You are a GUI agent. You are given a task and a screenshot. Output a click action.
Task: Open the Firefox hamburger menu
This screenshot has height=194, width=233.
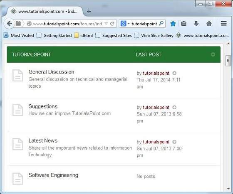[224, 23]
